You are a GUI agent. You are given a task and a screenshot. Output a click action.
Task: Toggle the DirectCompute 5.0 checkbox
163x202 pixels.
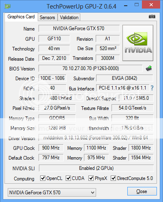(113, 178)
